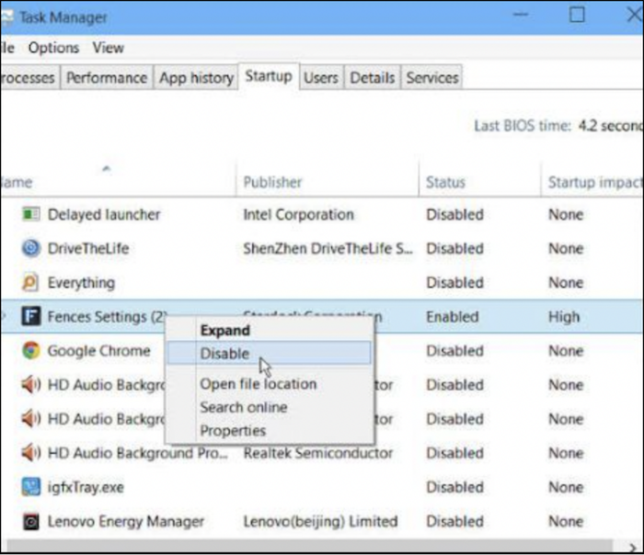The image size is (644, 555).
Task: Switch to the Services tab
Action: [432, 77]
